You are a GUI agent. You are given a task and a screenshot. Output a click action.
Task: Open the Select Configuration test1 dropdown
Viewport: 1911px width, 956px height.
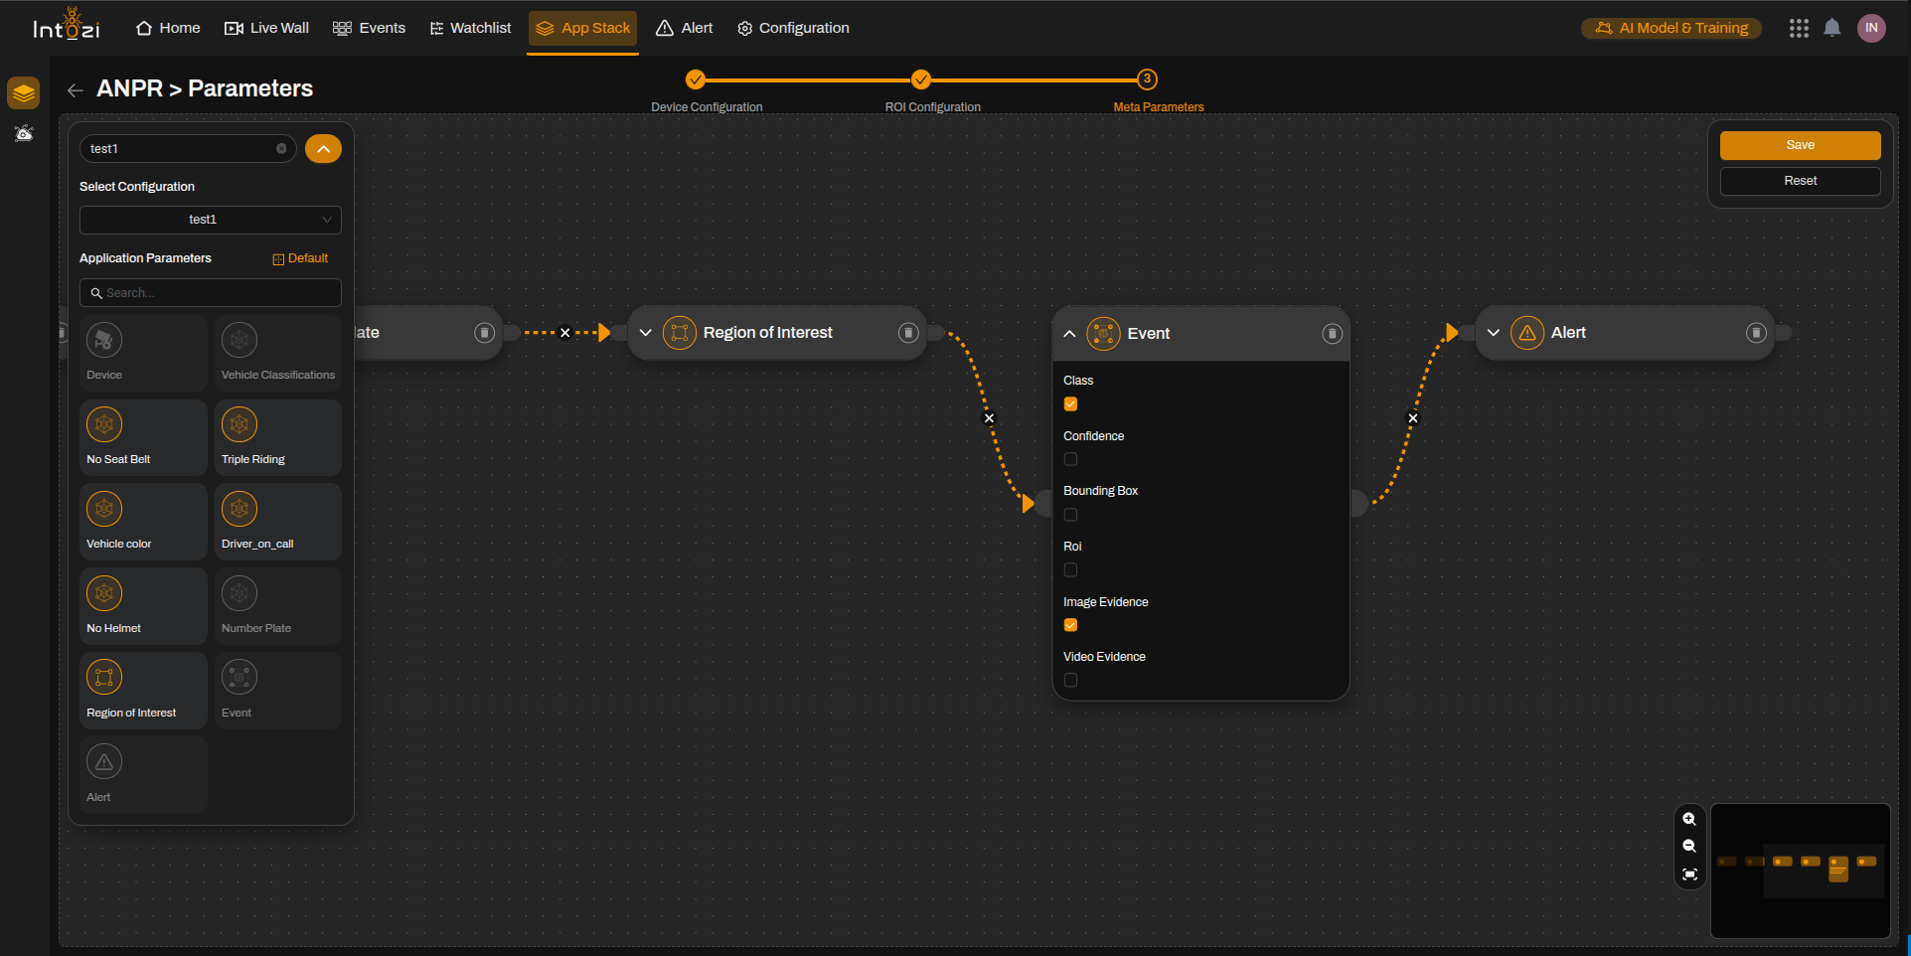(211, 220)
